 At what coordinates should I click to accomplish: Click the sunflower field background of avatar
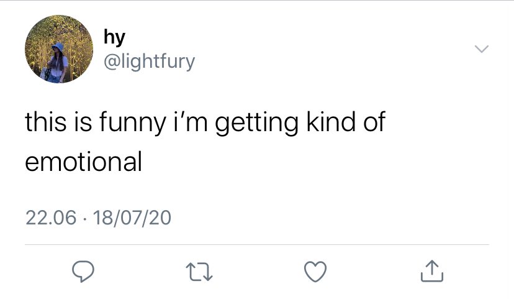(x=78, y=39)
